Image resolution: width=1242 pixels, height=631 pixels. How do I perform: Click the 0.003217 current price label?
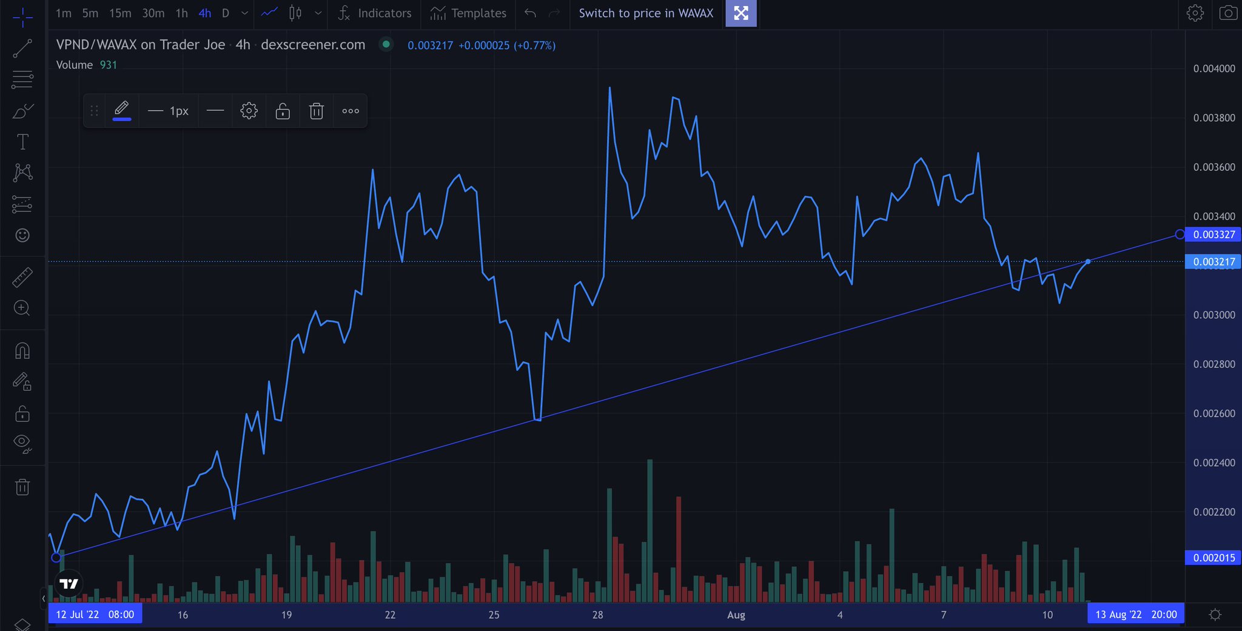click(1213, 262)
